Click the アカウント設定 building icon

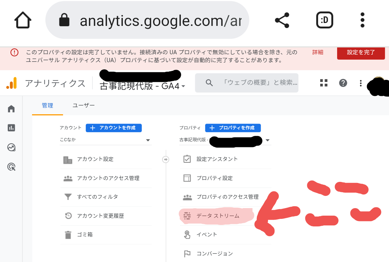click(68, 160)
